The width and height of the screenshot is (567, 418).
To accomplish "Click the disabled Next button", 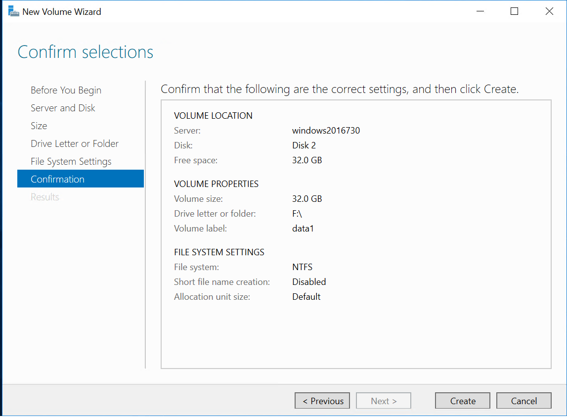I will point(384,401).
